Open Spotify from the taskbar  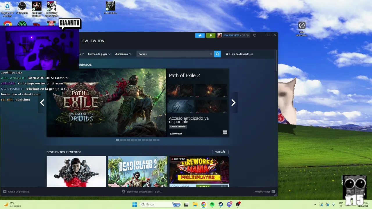pyautogui.click(x=212, y=204)
